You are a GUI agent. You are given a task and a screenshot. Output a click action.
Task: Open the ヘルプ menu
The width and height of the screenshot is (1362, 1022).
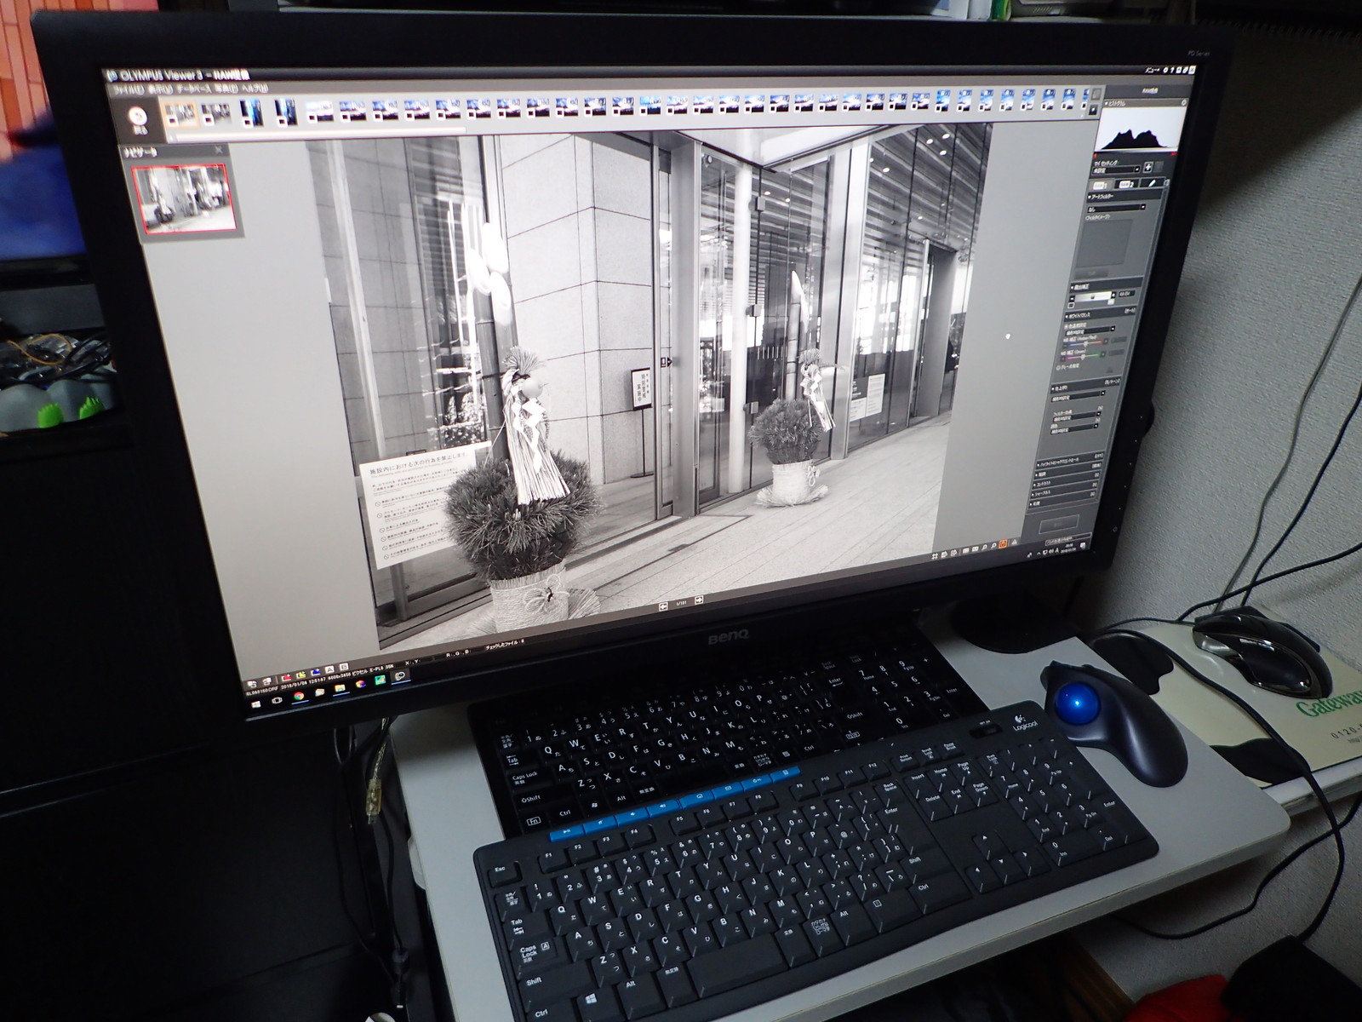coord(255,89)
